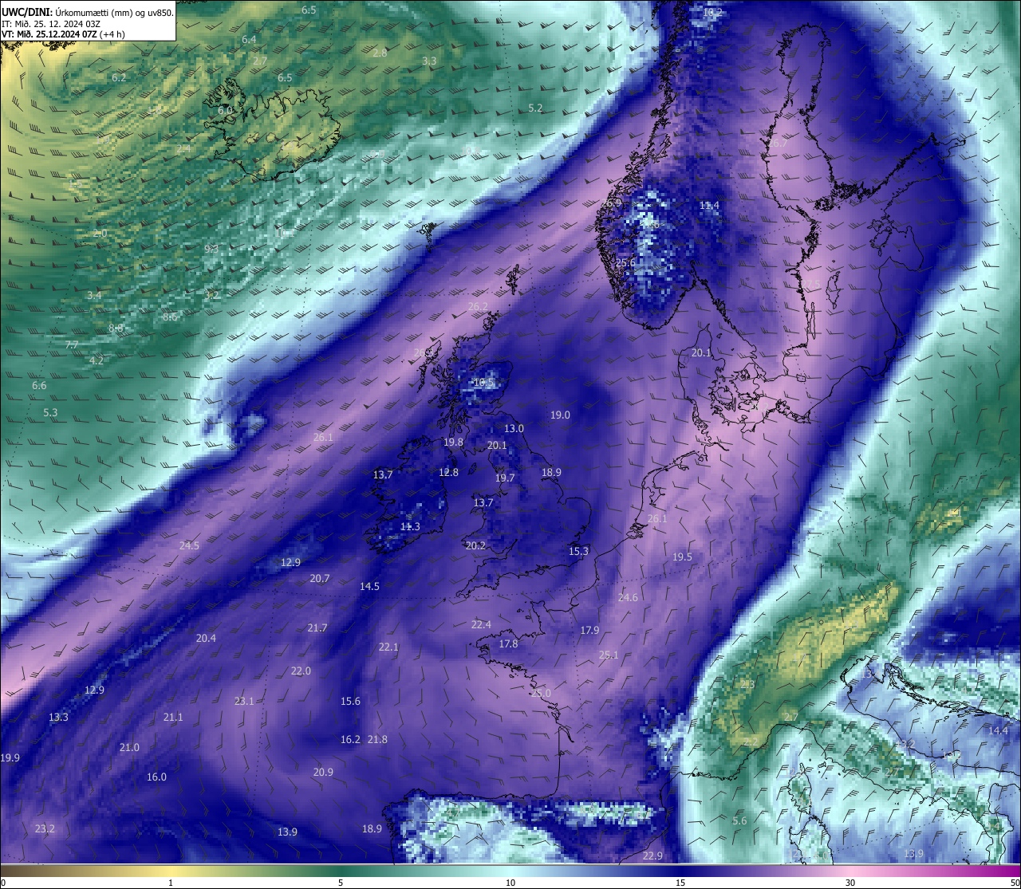This screenshot has height=889, width=1021.
Task: Click the 1 tick on the color scale
Action: click(x=171, y=882)
